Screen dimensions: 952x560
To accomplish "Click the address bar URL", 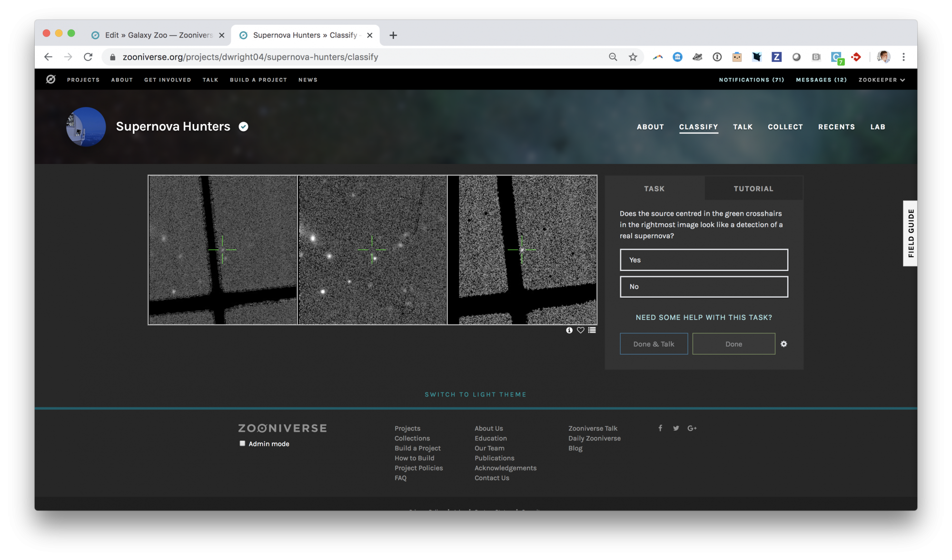I will (x=250, y=57).
